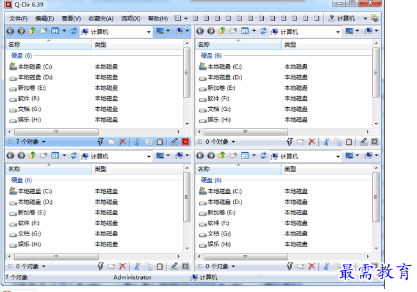Open the 查看(V) menu
Screen dimensions: 417x292
click(71, 19)
